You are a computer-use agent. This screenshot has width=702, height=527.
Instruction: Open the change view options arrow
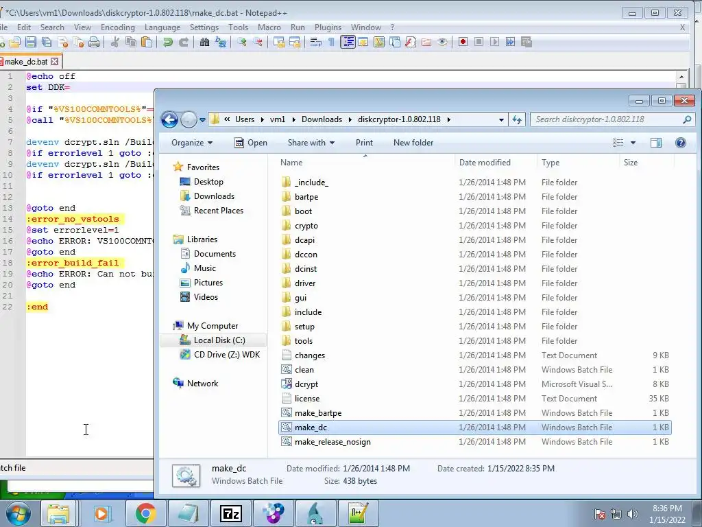633,143
